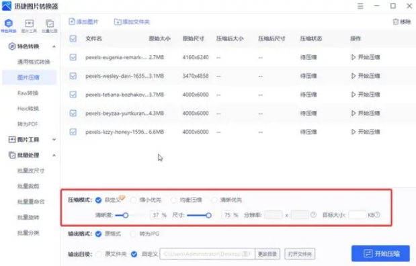
Task: Select 清晰优先 compression mode
Action: point(214,200)
